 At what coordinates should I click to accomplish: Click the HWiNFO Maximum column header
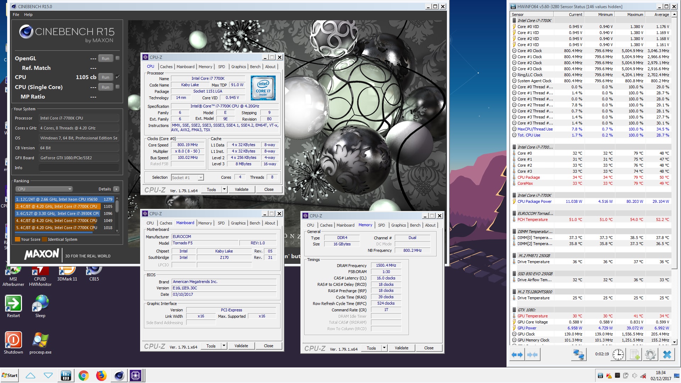point(630,15)
